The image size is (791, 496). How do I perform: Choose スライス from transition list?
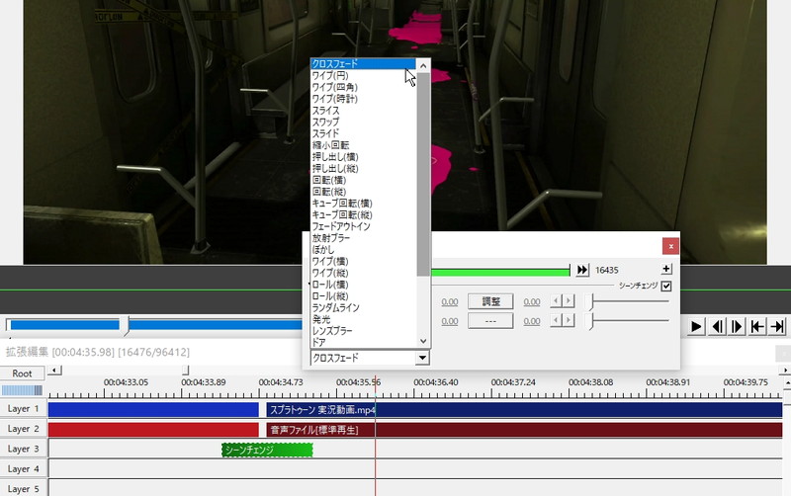tap(363, 110)
